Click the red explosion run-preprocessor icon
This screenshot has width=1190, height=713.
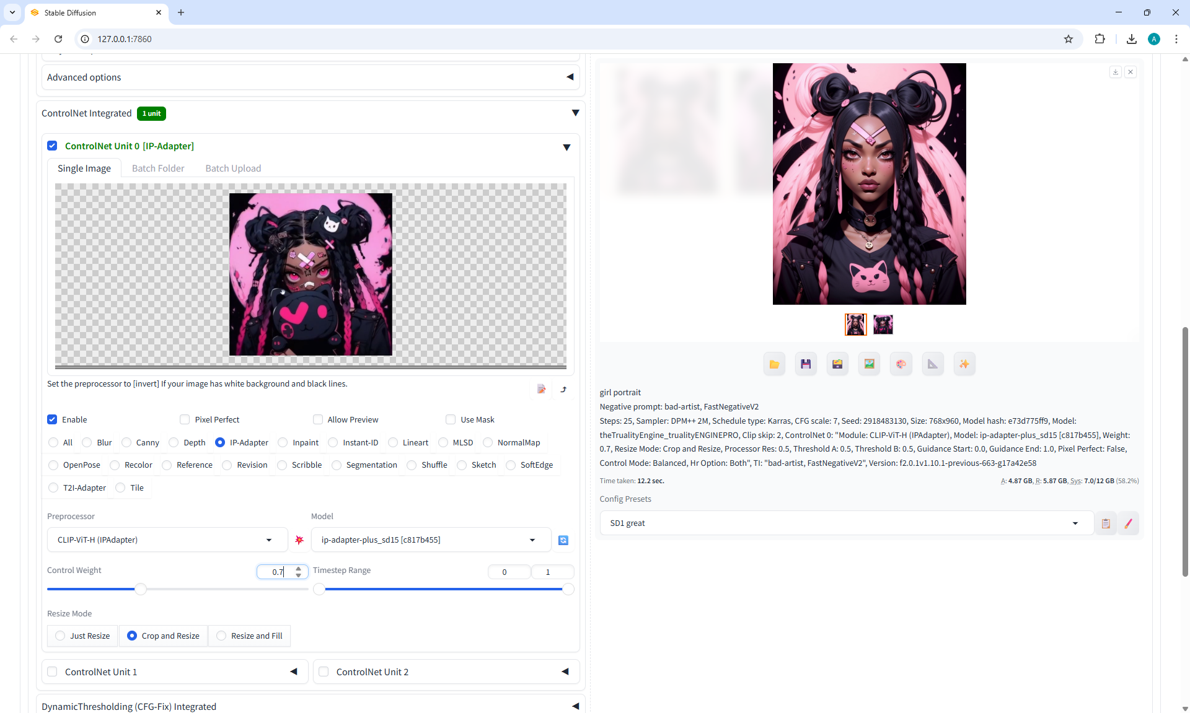[299, 540]
